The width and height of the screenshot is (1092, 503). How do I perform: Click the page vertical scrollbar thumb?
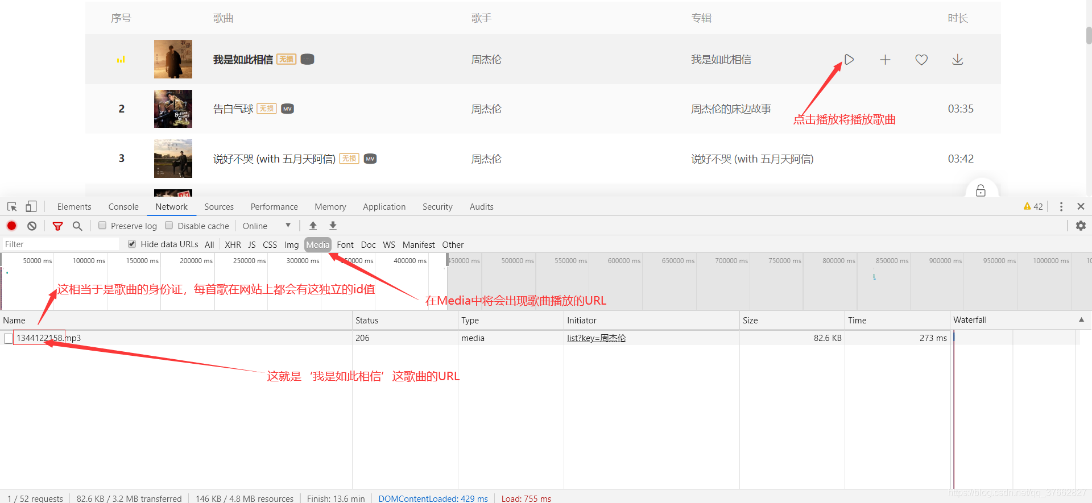pos(1089,34)
